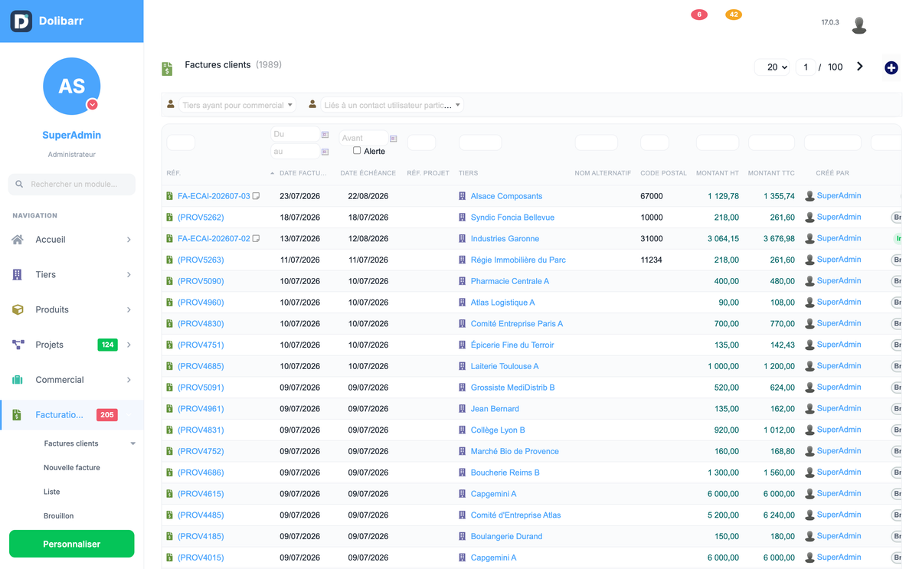Change rows per page 20 dropdown
This screenshot has width=919, height=569.
click(x=772, y=67)
